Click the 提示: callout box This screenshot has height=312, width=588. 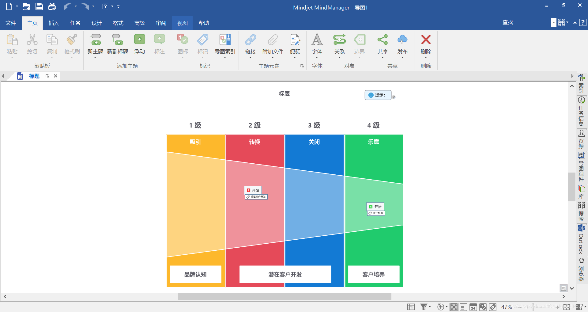pyautogui.click(x=378, y=95)
